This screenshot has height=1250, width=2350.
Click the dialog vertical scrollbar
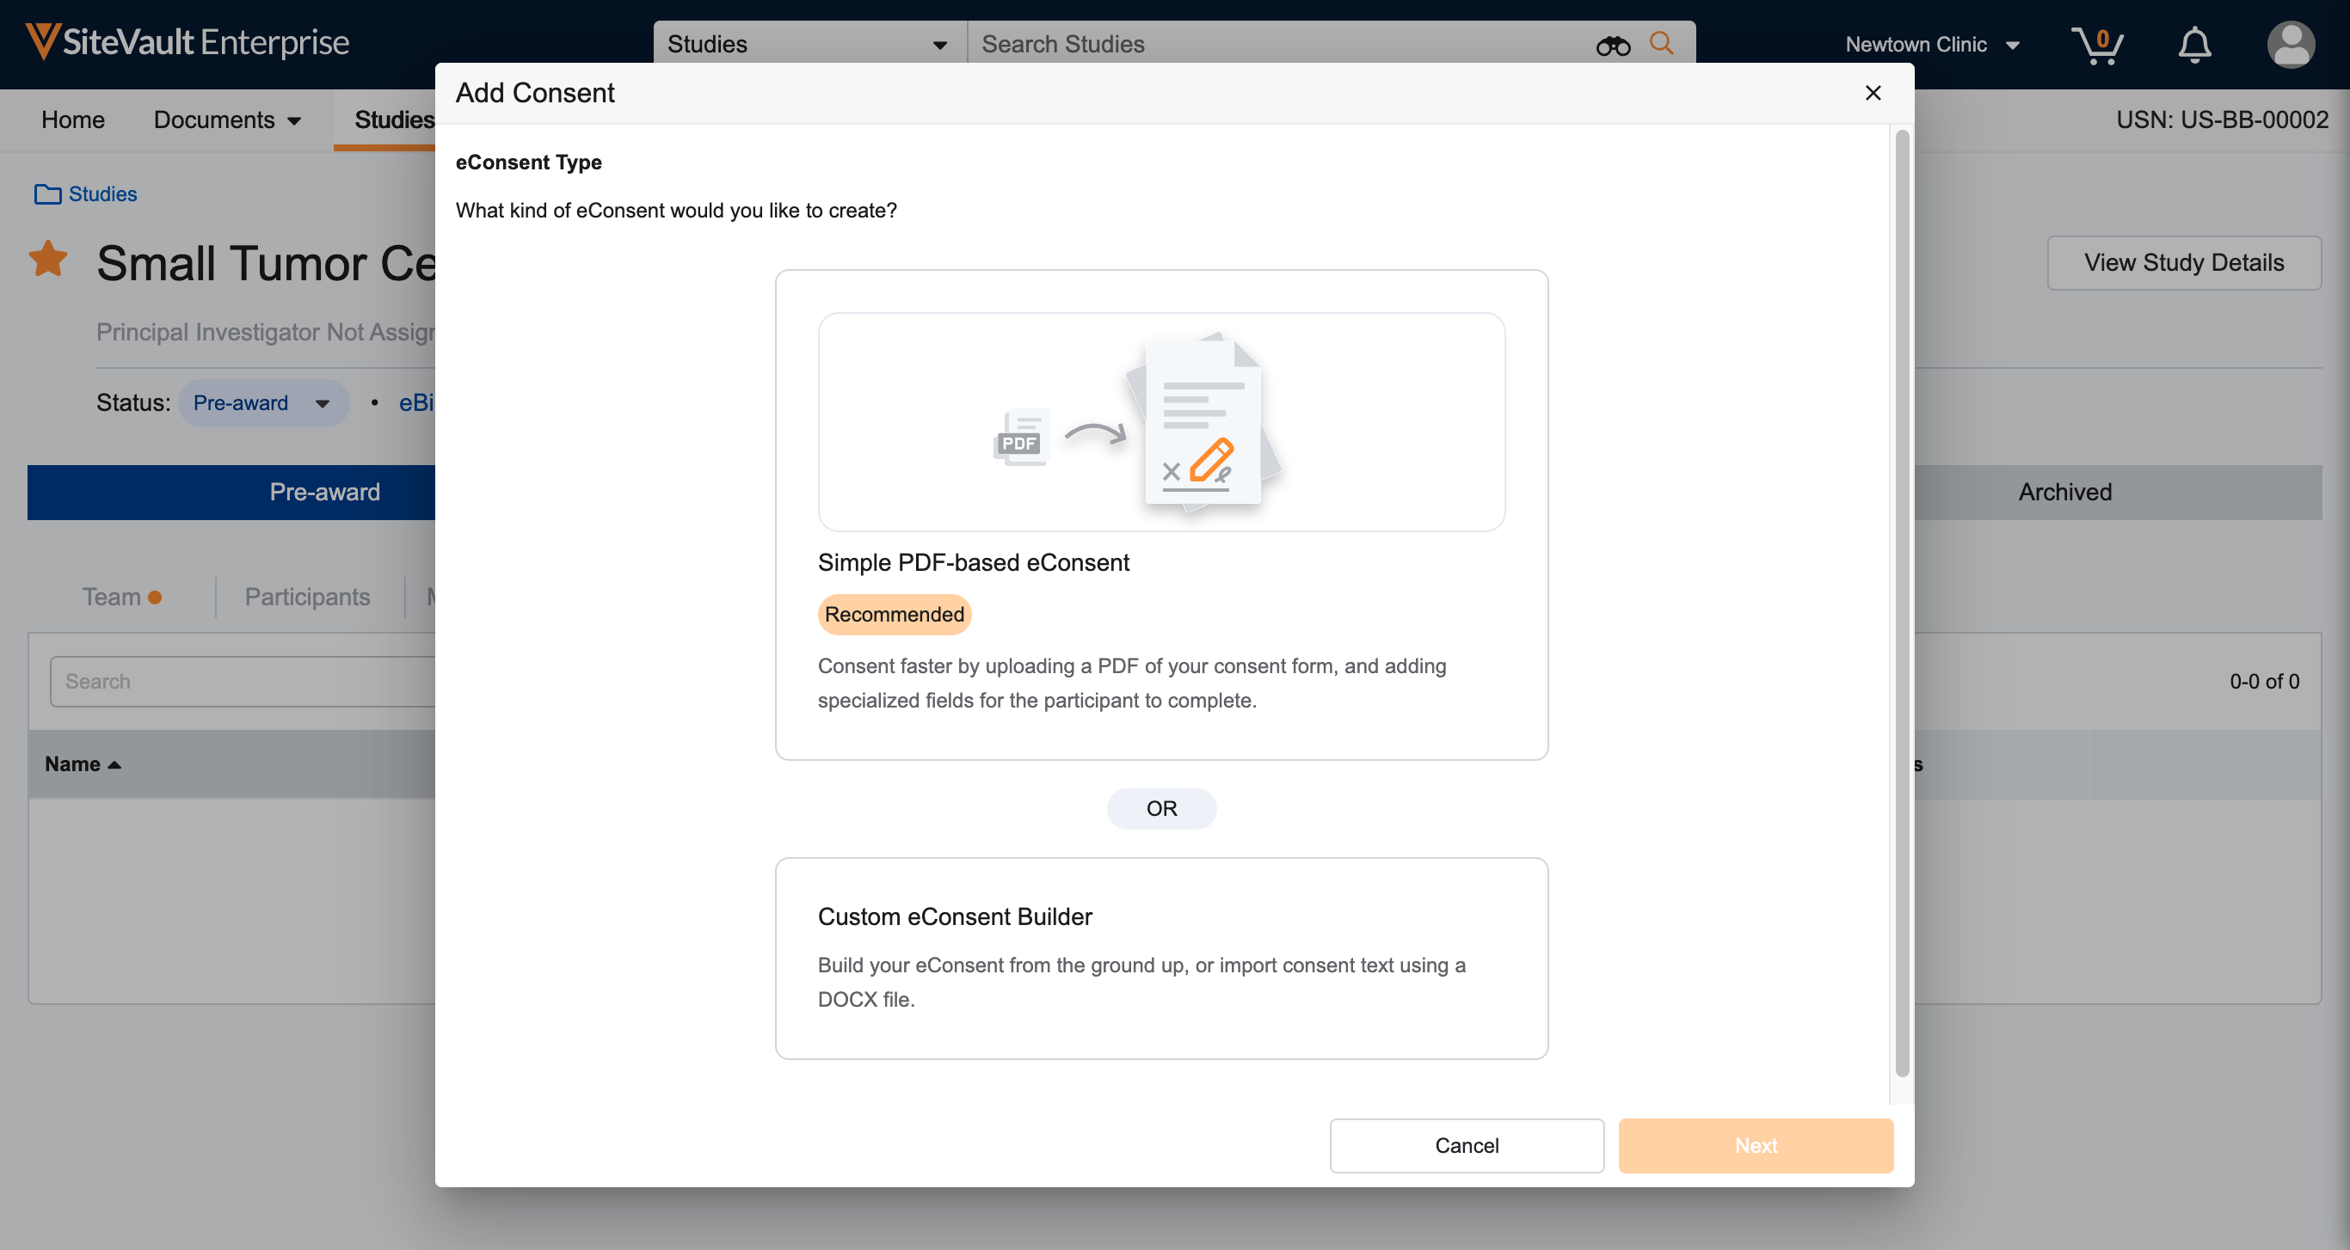[1901, 602]
